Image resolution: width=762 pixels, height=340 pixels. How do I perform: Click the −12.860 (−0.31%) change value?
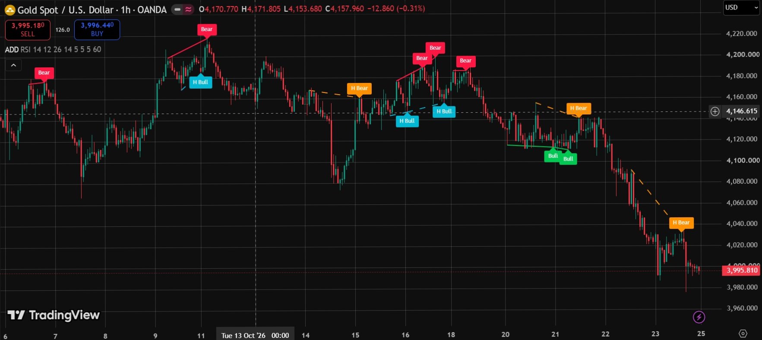pyautogui.click(x=396, y=9)
